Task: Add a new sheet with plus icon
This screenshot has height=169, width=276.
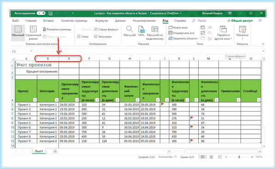Action: (x=55, y=151)
